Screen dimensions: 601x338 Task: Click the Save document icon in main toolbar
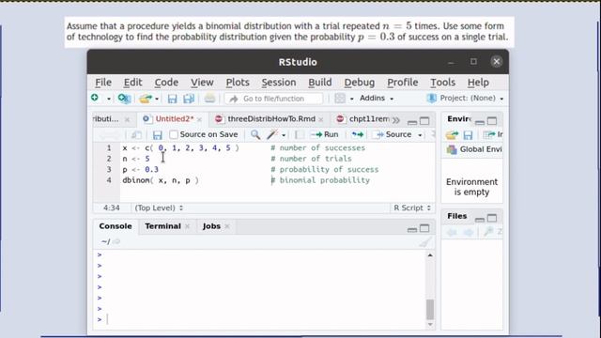pyautogui.click(x=172, y=99)
